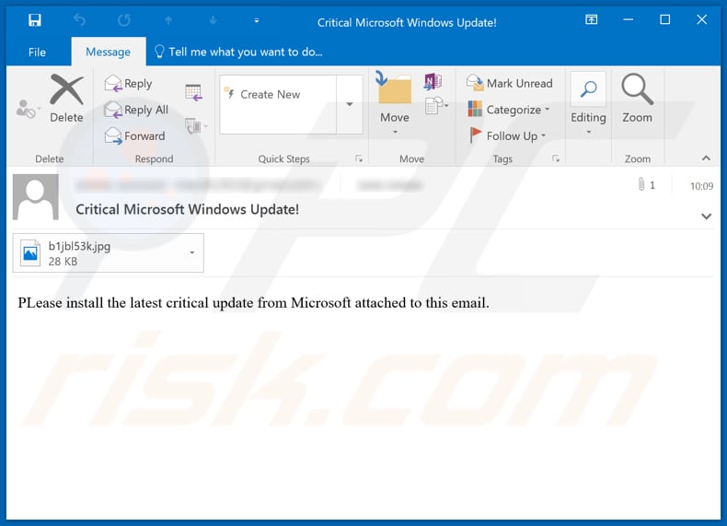Open the b1jbl53k.jpg attachment dropdown arrow
Viewport: 727px width, 526px height.
click(192, 252)
